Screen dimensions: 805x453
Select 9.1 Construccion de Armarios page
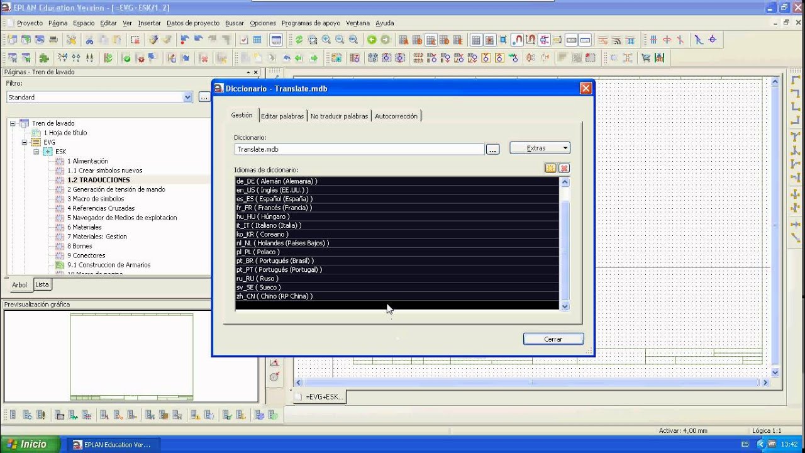pyautogui.click(x=109, y=265)
